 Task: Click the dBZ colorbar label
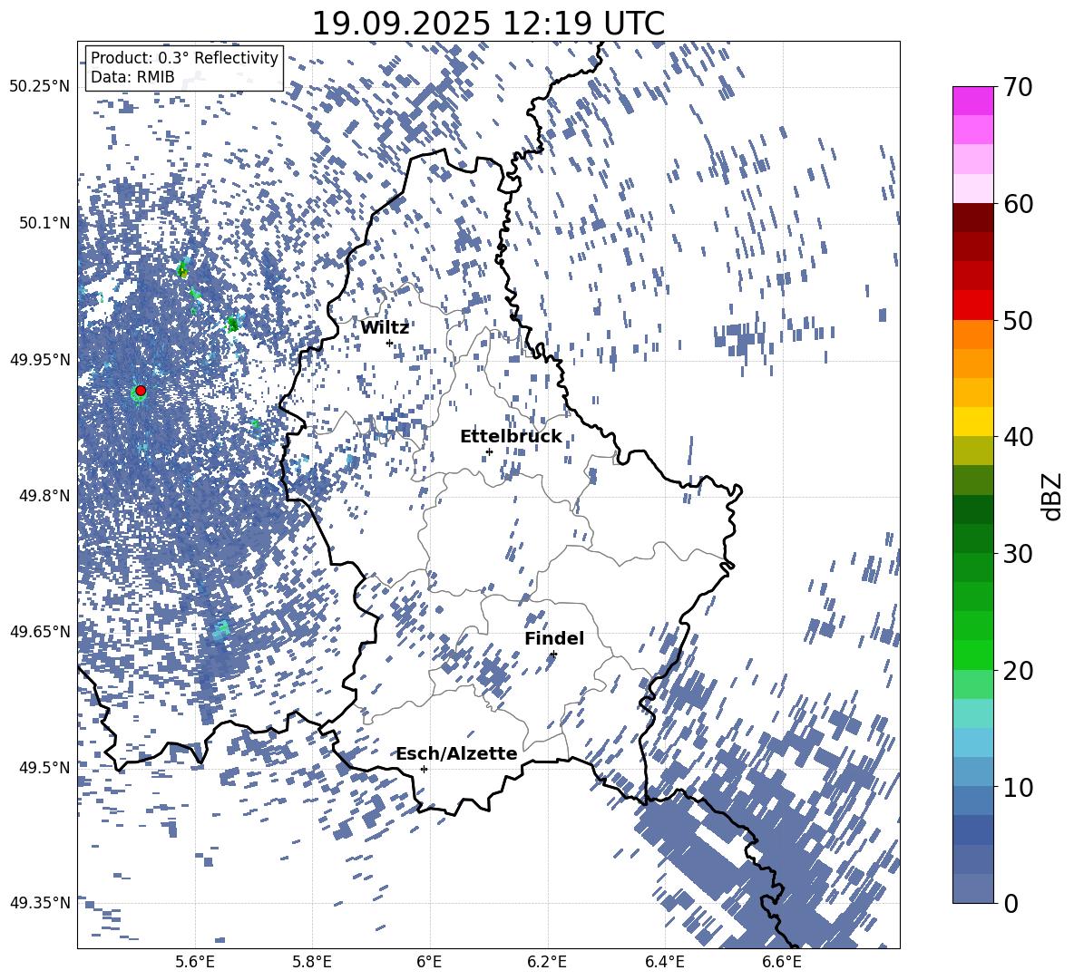[x=1051, y=496]
